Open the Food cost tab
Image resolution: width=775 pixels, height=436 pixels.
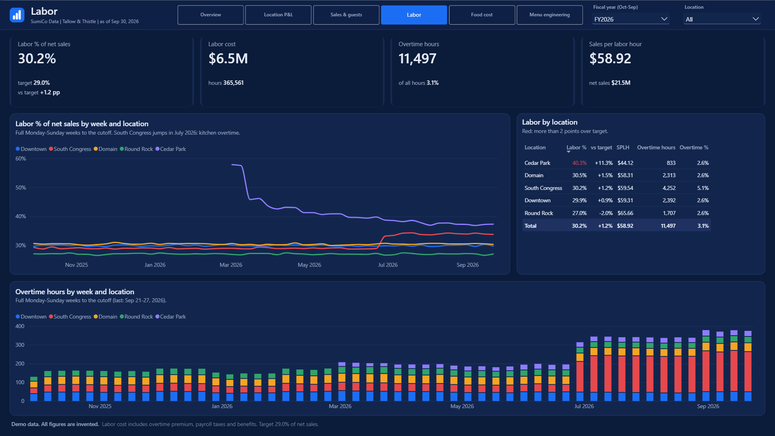482,15
